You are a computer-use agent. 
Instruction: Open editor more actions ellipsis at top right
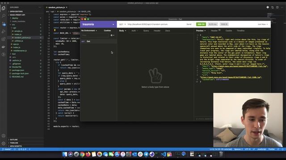tap(282, 7)
